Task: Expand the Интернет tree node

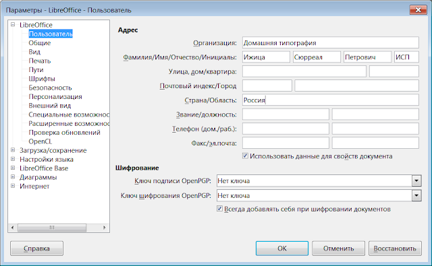Action: [x=13, y=186]
